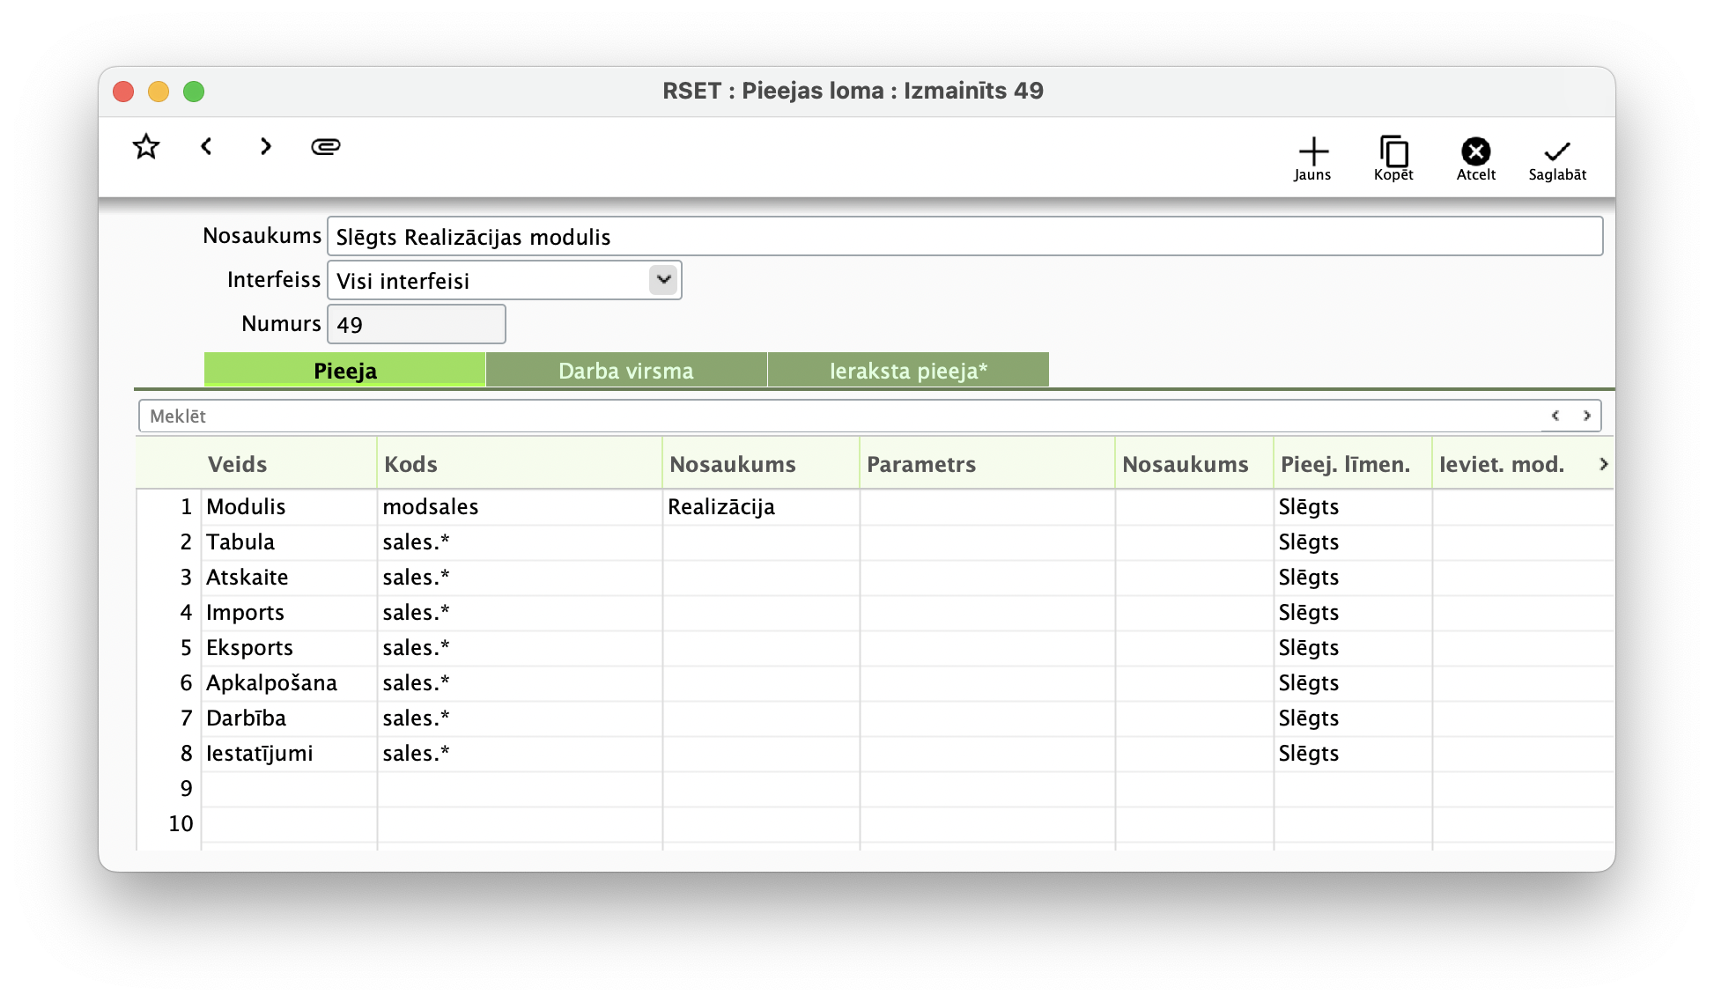The width and height of the screenshot is (1714, 1002).
Task: Select Slēgts level in Tabula row
Action: tap(1353, 542)
